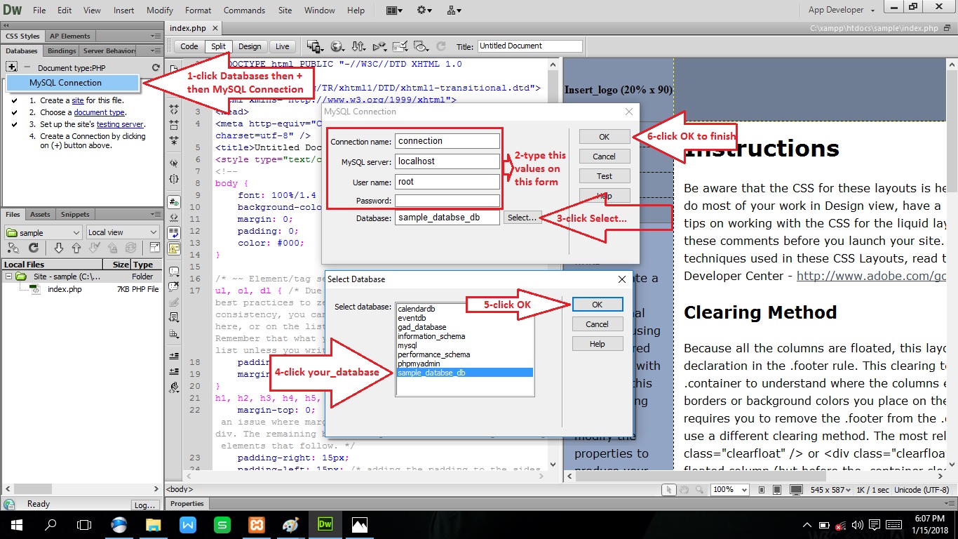
Task: Toggle line numbers in coding toolbar
Action: 175,201
